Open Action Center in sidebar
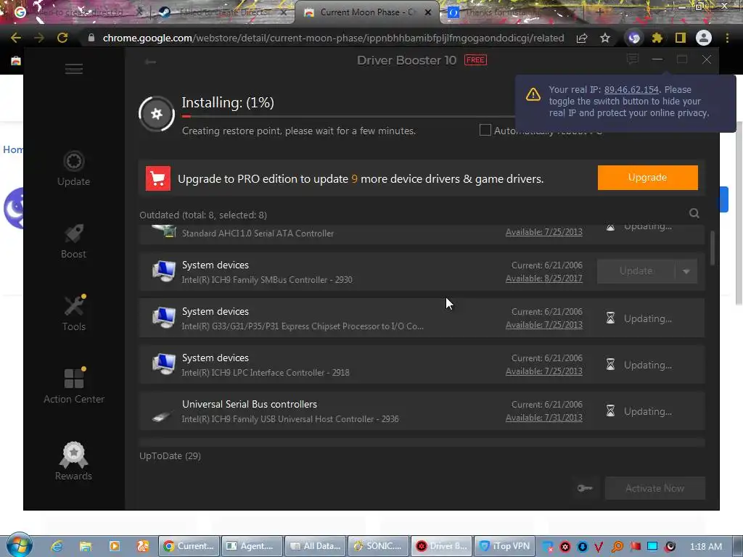Image resolution: width=743 pixels, height=557 pixels. click(x=74, y=385)
